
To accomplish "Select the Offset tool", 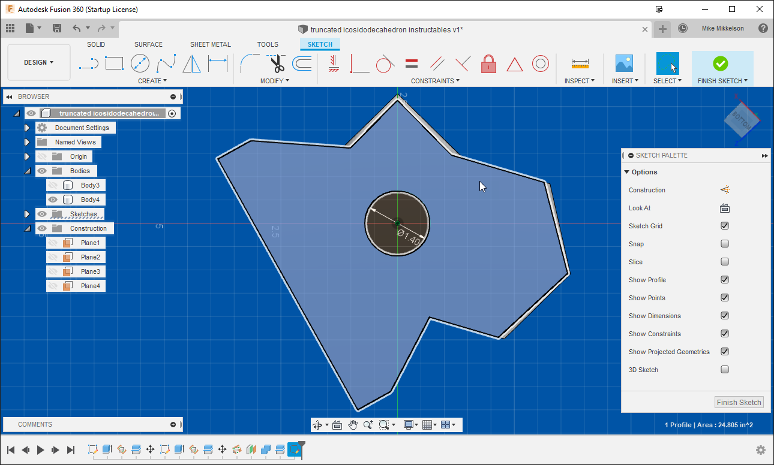I will [x=302, y=63].
